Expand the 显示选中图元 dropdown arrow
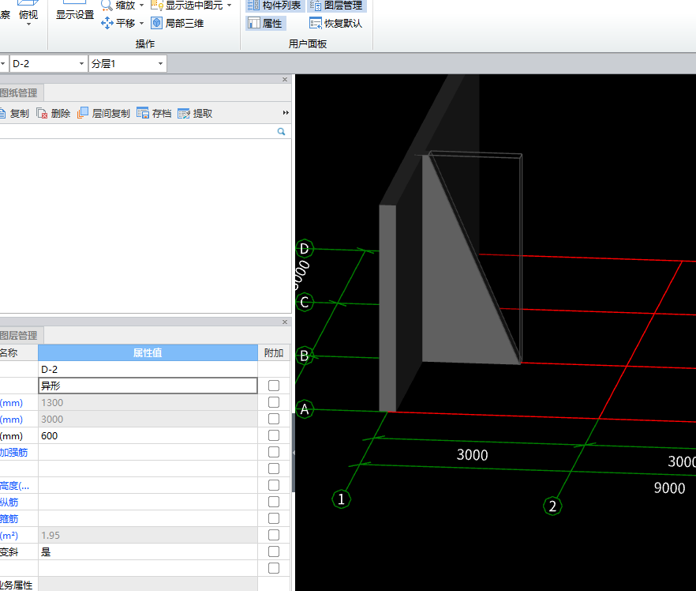696x591 pixels. pos(229,6)
